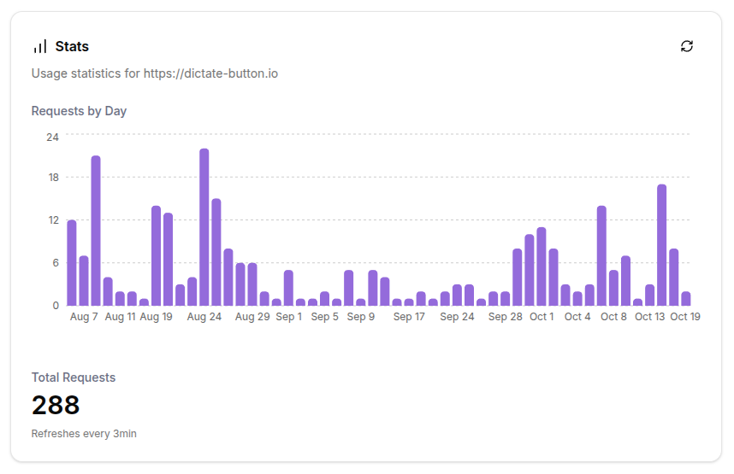Click the dictate-button.io usage statistics subtitle
The width and height of the screenshot is (734, 474).
[x=154, y=73]
